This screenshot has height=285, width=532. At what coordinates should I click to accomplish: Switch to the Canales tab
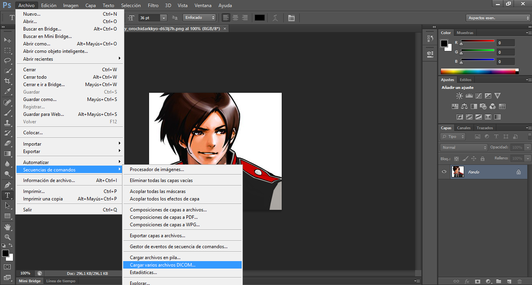click(464, 128)
